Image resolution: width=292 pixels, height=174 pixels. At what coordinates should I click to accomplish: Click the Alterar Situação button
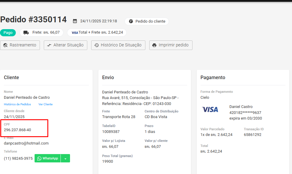coord(66,45)
